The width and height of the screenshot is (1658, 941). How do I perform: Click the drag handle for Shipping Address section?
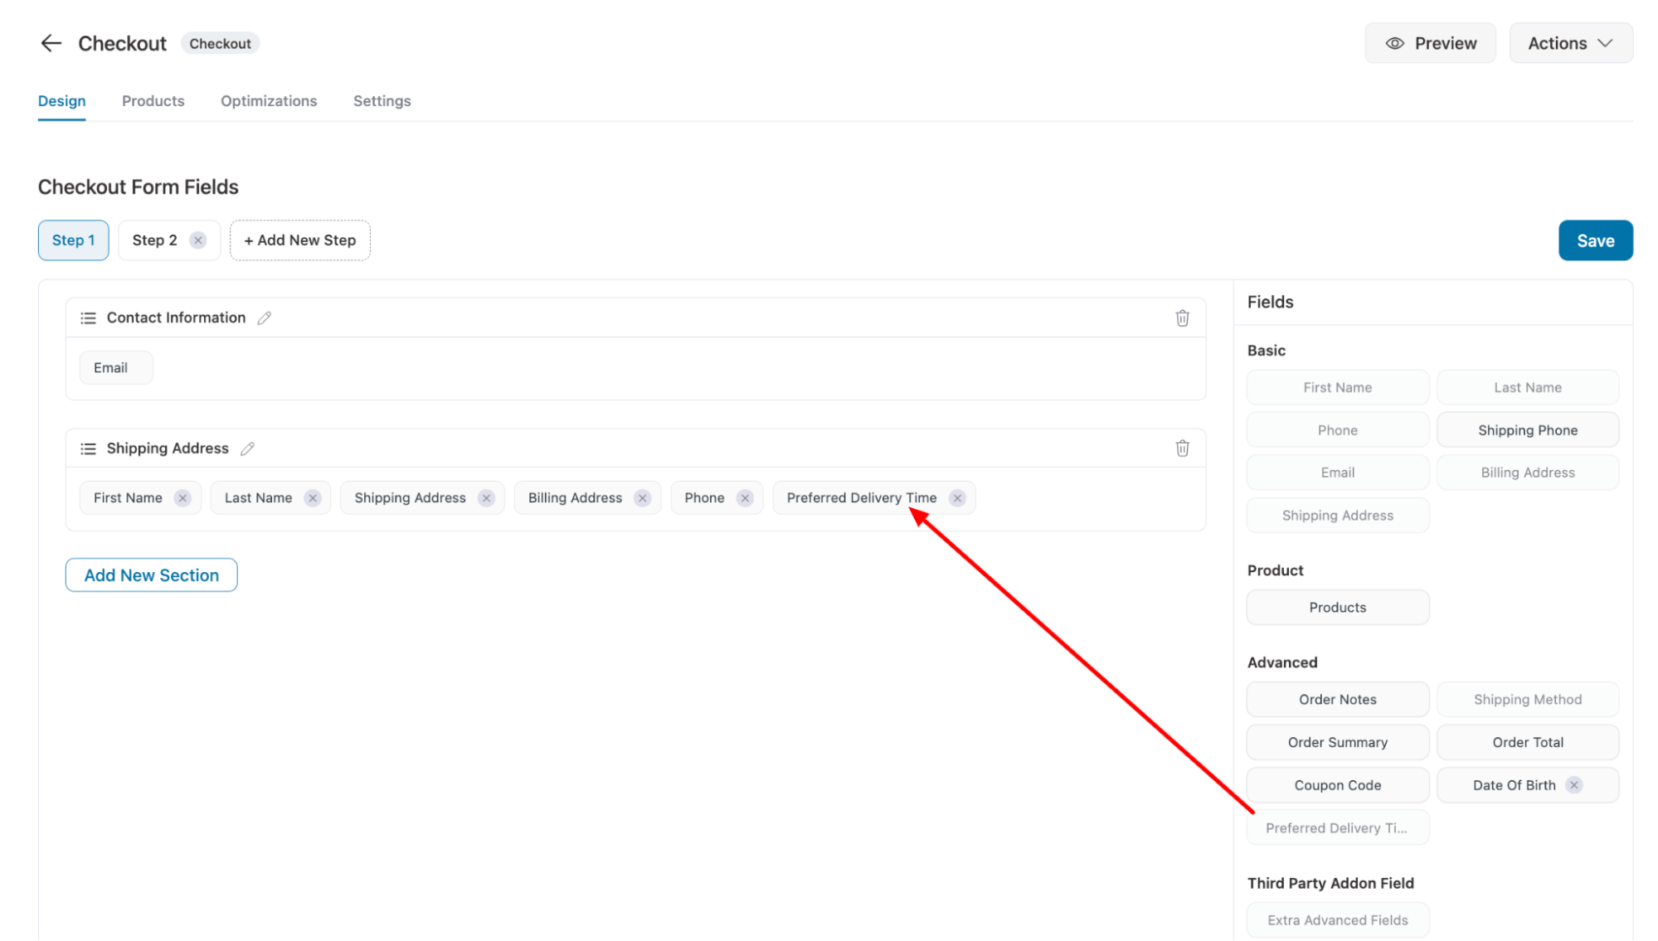(88, 449)
